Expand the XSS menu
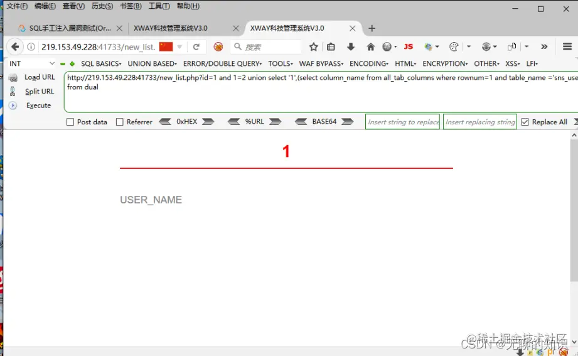 pos(512,64)
